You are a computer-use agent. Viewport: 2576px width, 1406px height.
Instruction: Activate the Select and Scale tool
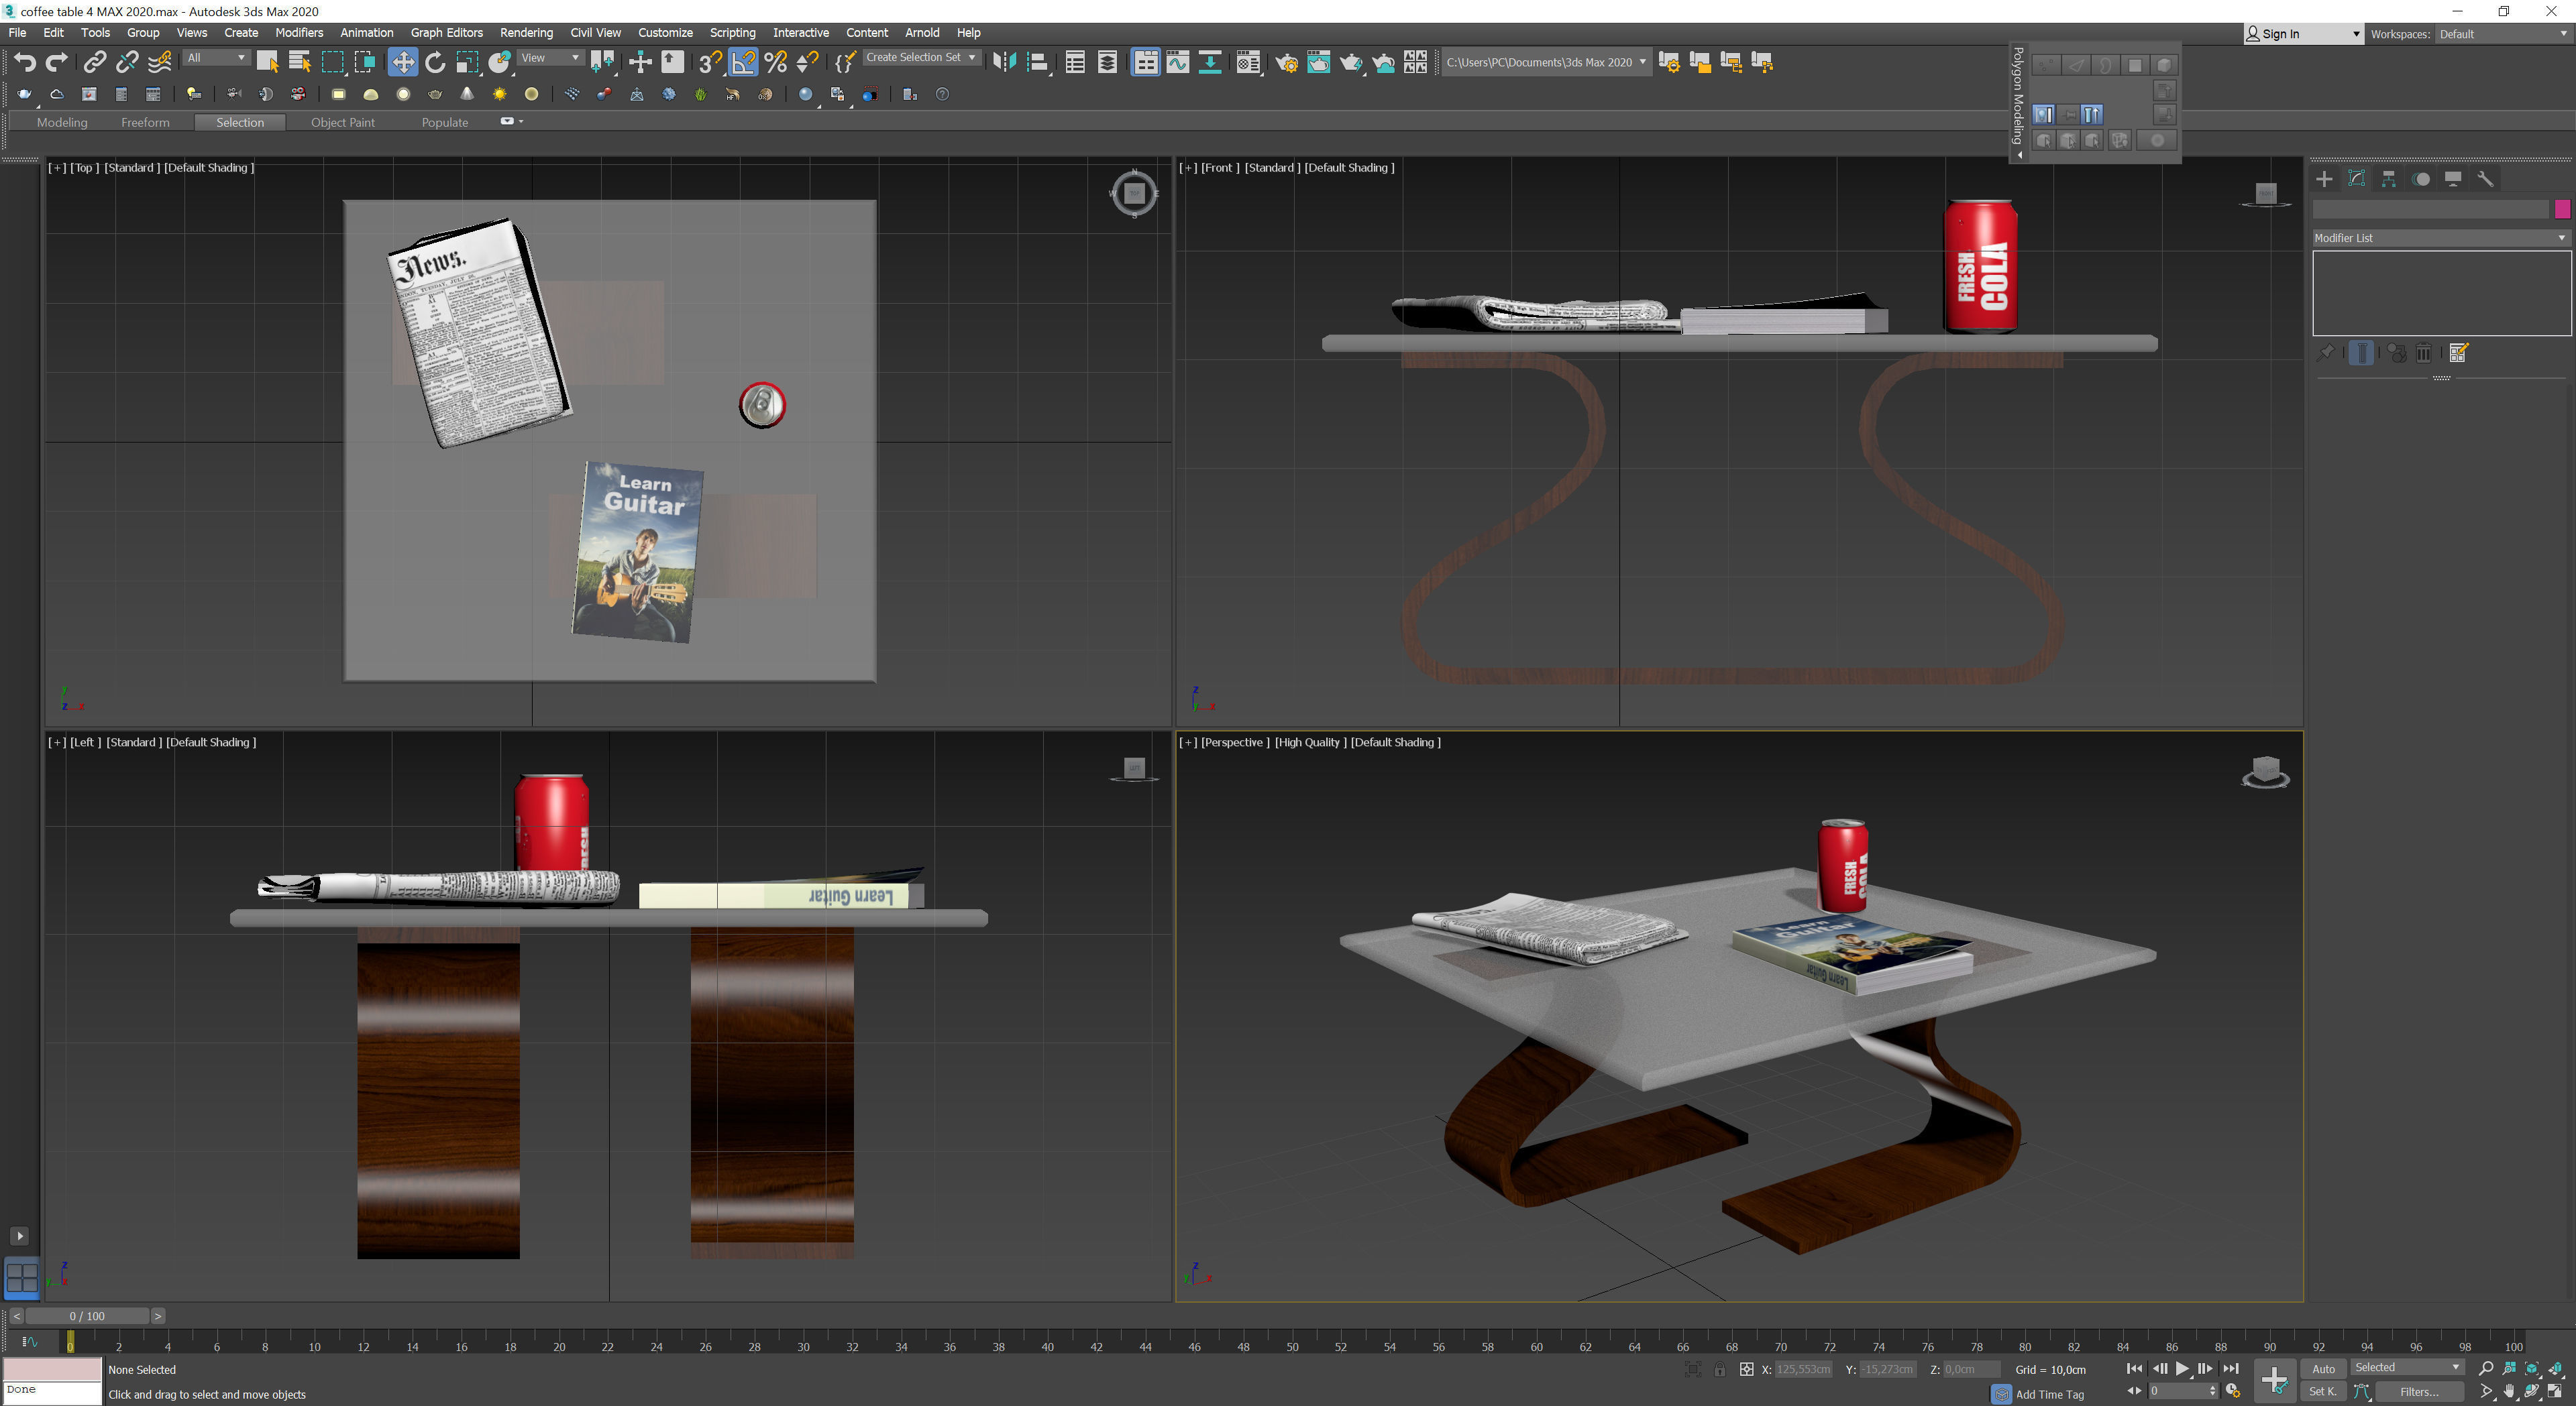tap(467, 62)
